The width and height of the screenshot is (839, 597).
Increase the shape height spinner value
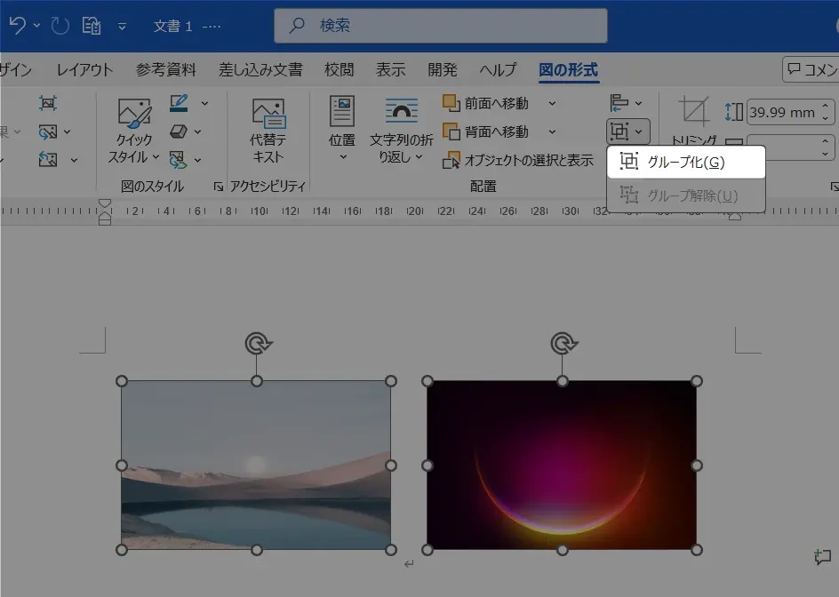point(826,106)
